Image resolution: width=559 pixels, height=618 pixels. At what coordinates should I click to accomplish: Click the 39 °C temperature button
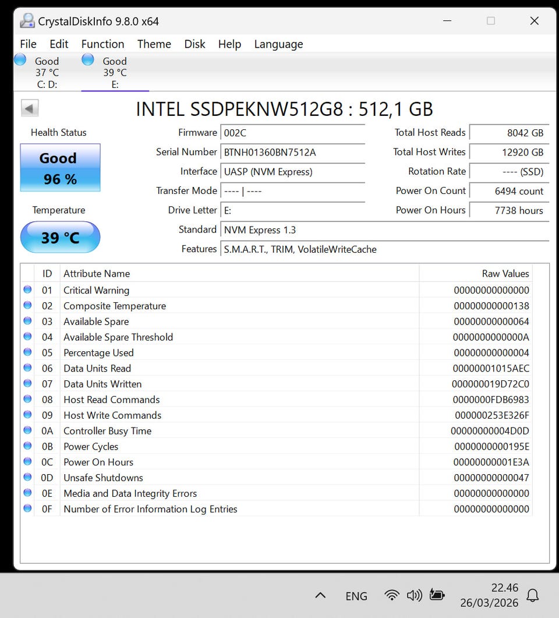[61, 237]
